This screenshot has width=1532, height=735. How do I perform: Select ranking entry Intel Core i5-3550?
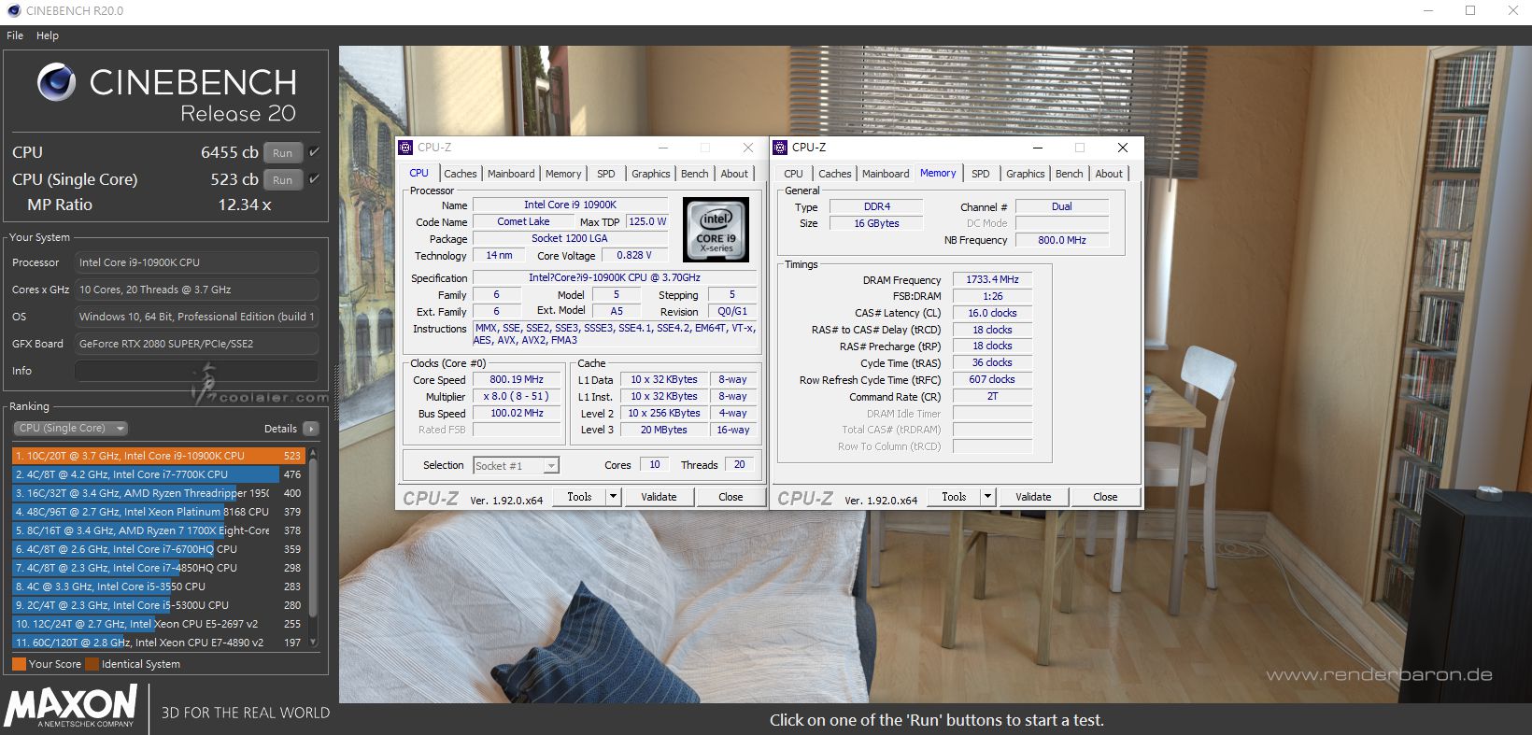[159, 587]
